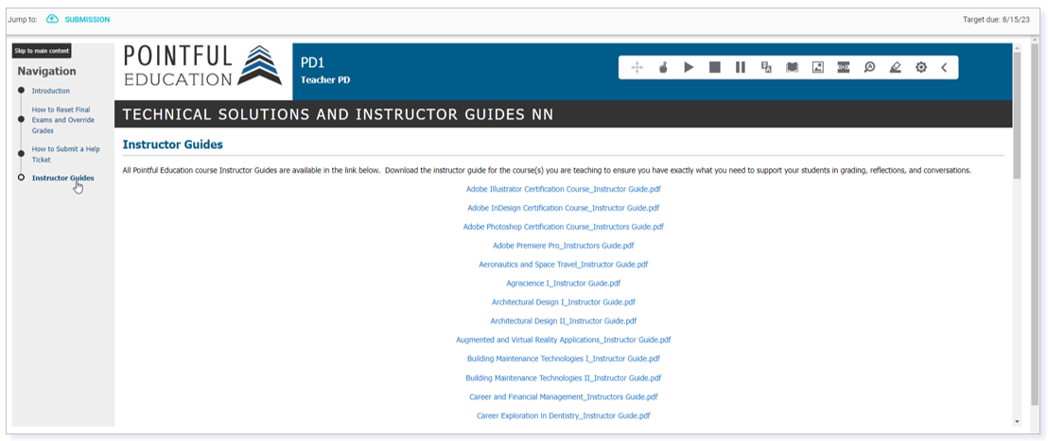Collapse the toolbar with the chevron

pos(944,67)
